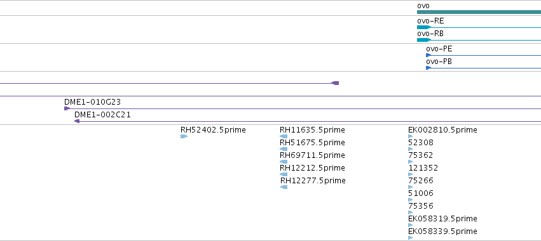
Task: Click the 75266 feature label
Action: tap(421, 180)
